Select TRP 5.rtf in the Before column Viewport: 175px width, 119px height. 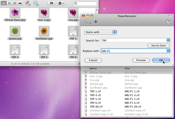95,99
